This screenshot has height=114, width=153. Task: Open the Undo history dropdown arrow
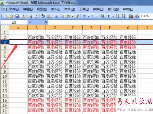(x=88, y=16)
